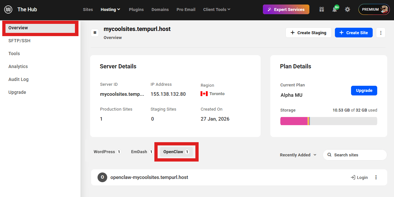Click the magic wand icon on Expert Services
Image resolution: width=394 pixels, height=197 pixels.
coord(269,10)
